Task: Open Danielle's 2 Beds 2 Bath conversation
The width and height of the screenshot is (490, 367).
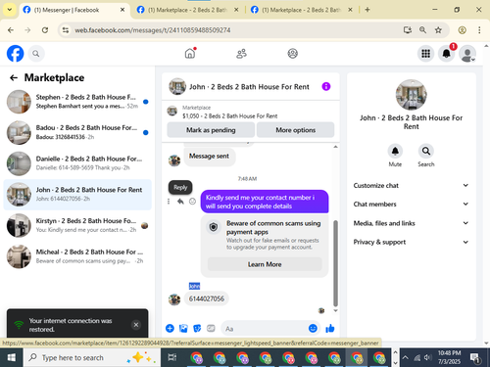Action: click(77, 163)
